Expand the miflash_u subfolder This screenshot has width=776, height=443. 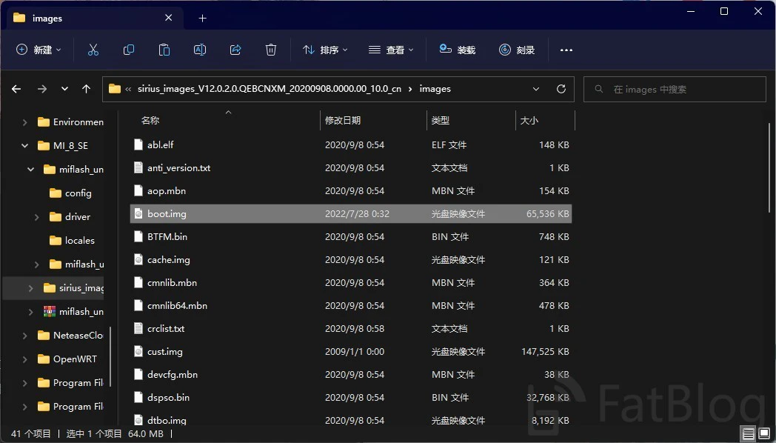point(36,264)
